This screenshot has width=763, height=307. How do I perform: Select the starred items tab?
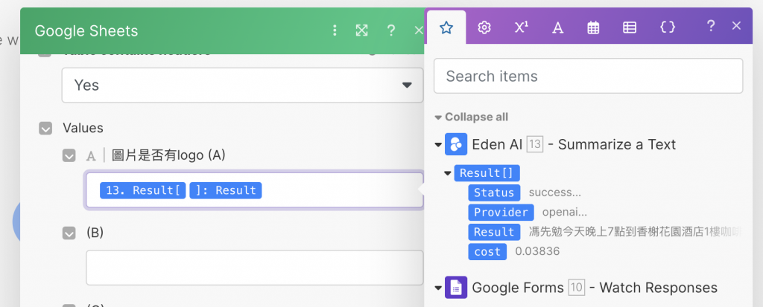(446, 28)
